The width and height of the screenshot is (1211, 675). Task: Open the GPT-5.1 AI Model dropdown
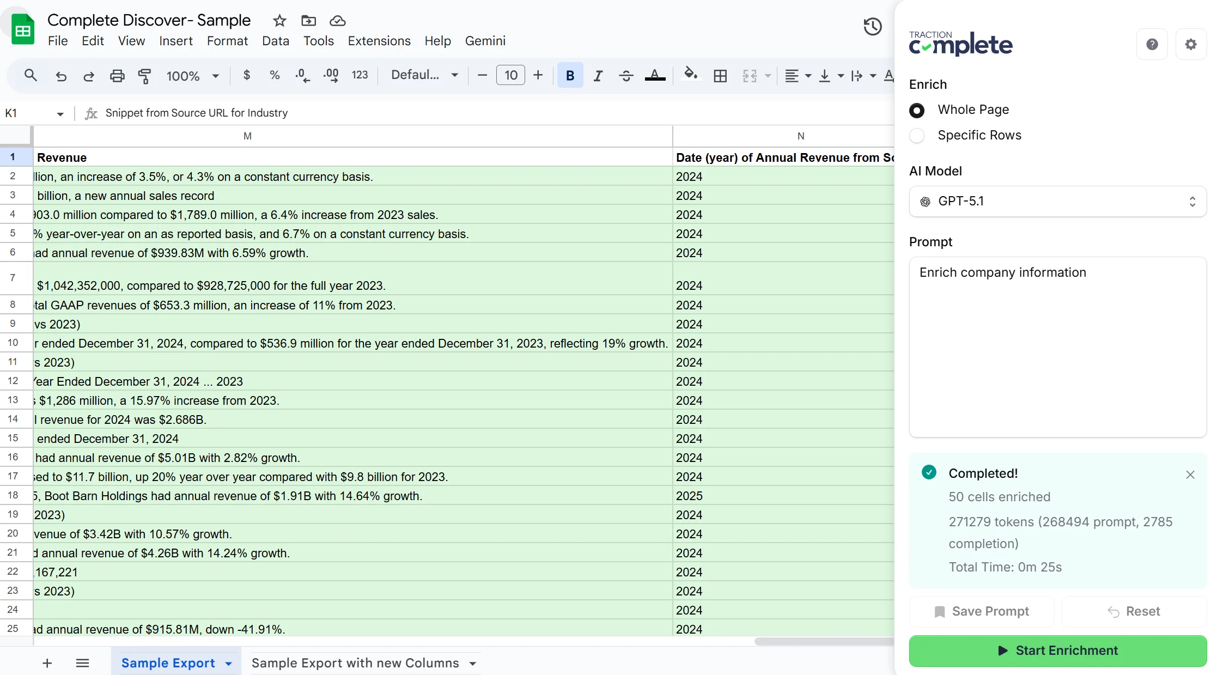click(x=1057, y=202)
